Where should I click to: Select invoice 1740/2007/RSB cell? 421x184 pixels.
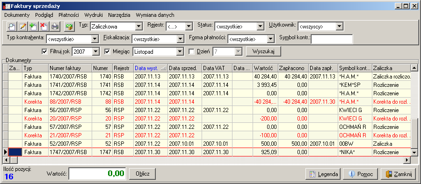70,77
